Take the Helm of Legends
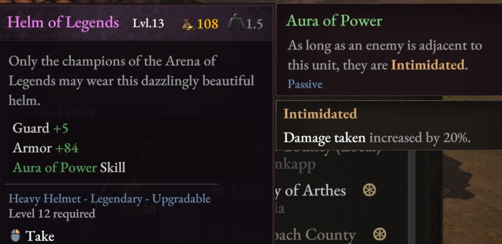The width and height of the screenshot is (502, 244). click(39, 236)
